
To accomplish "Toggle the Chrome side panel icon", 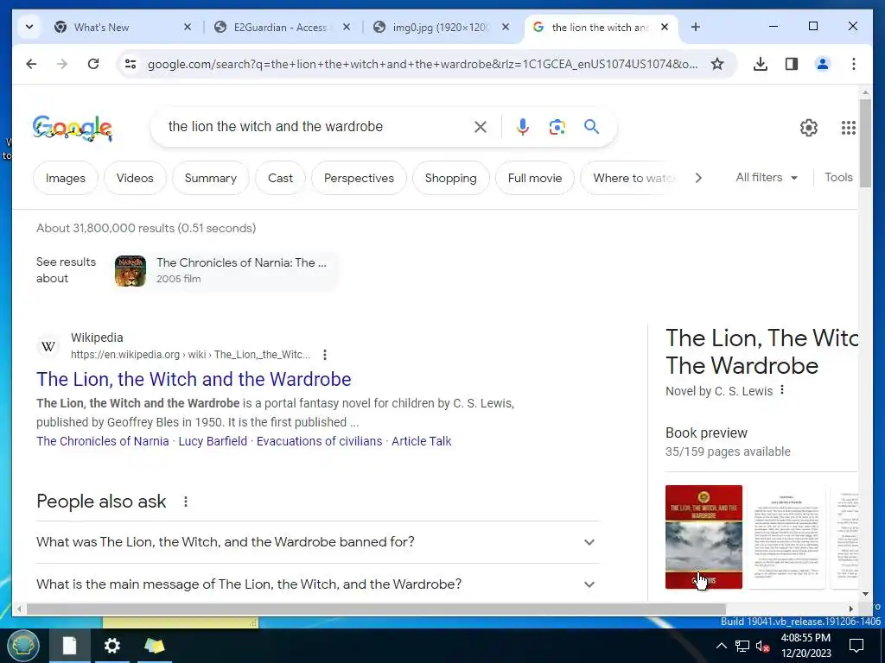I will click(x=792, y=64).
